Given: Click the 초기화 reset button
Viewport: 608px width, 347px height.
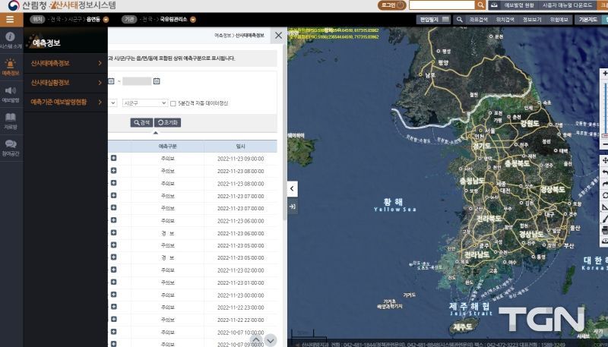Looking at the screenshot, I should point(167,122).
